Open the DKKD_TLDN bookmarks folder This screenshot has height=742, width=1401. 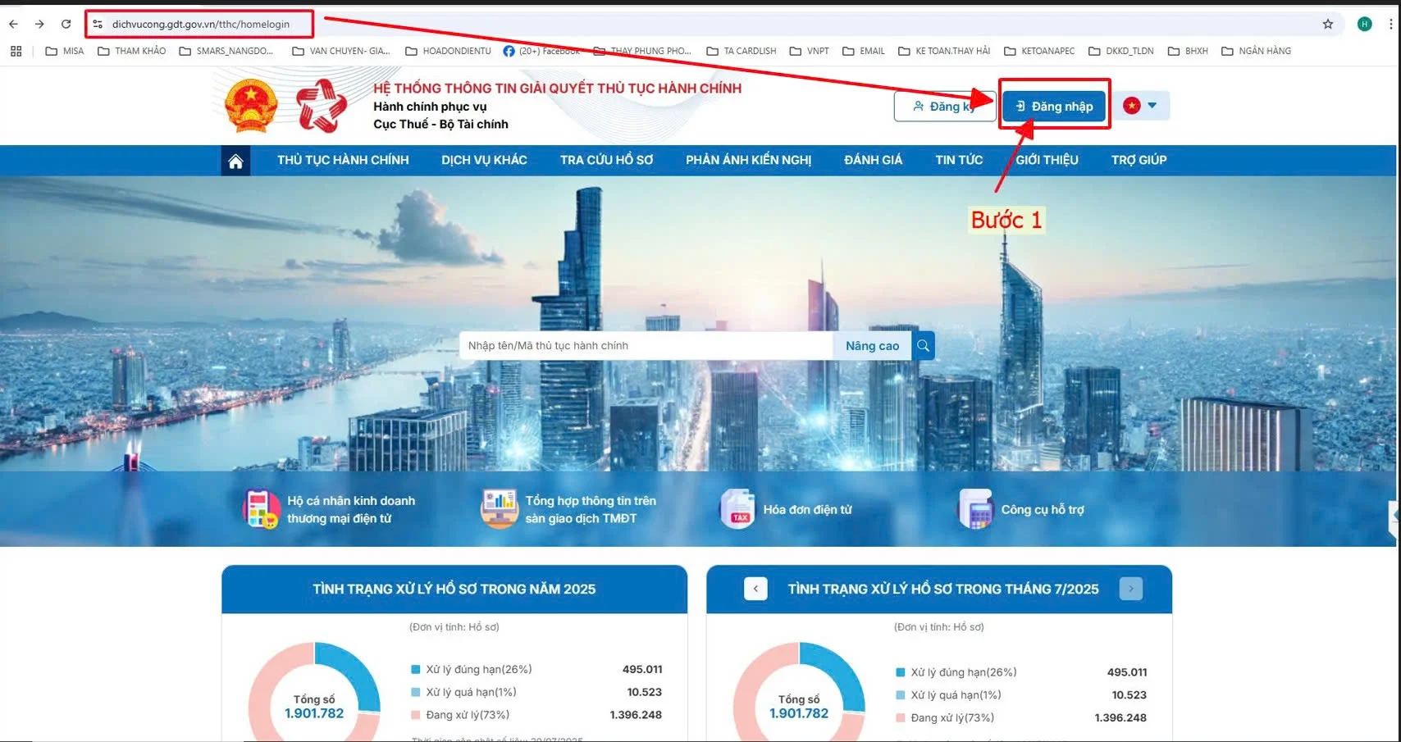pyautogui.click(x=1121, y=51)
